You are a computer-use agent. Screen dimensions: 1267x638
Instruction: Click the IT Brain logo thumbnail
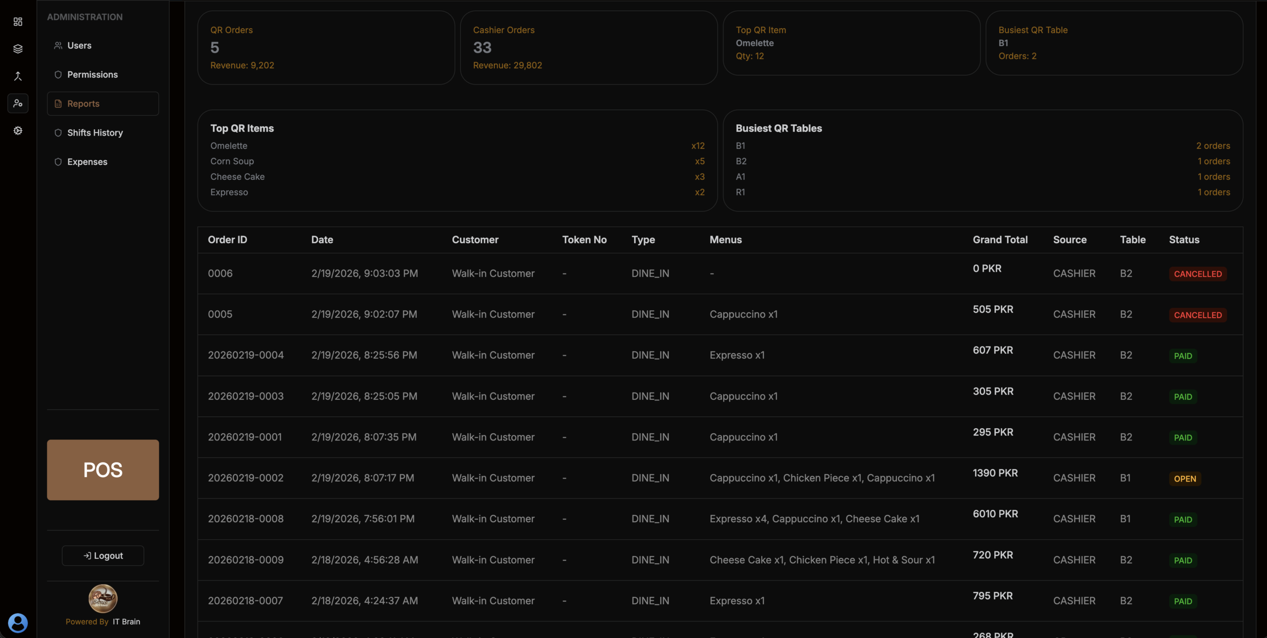click(x=103, y=598)
